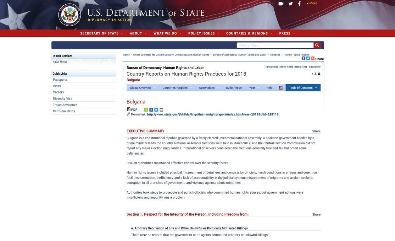The width and height of the screenshot is (395, 241).
Task: Share via Facebook icon beside breadcrumb Share
Action: click(x=303, y=58)
